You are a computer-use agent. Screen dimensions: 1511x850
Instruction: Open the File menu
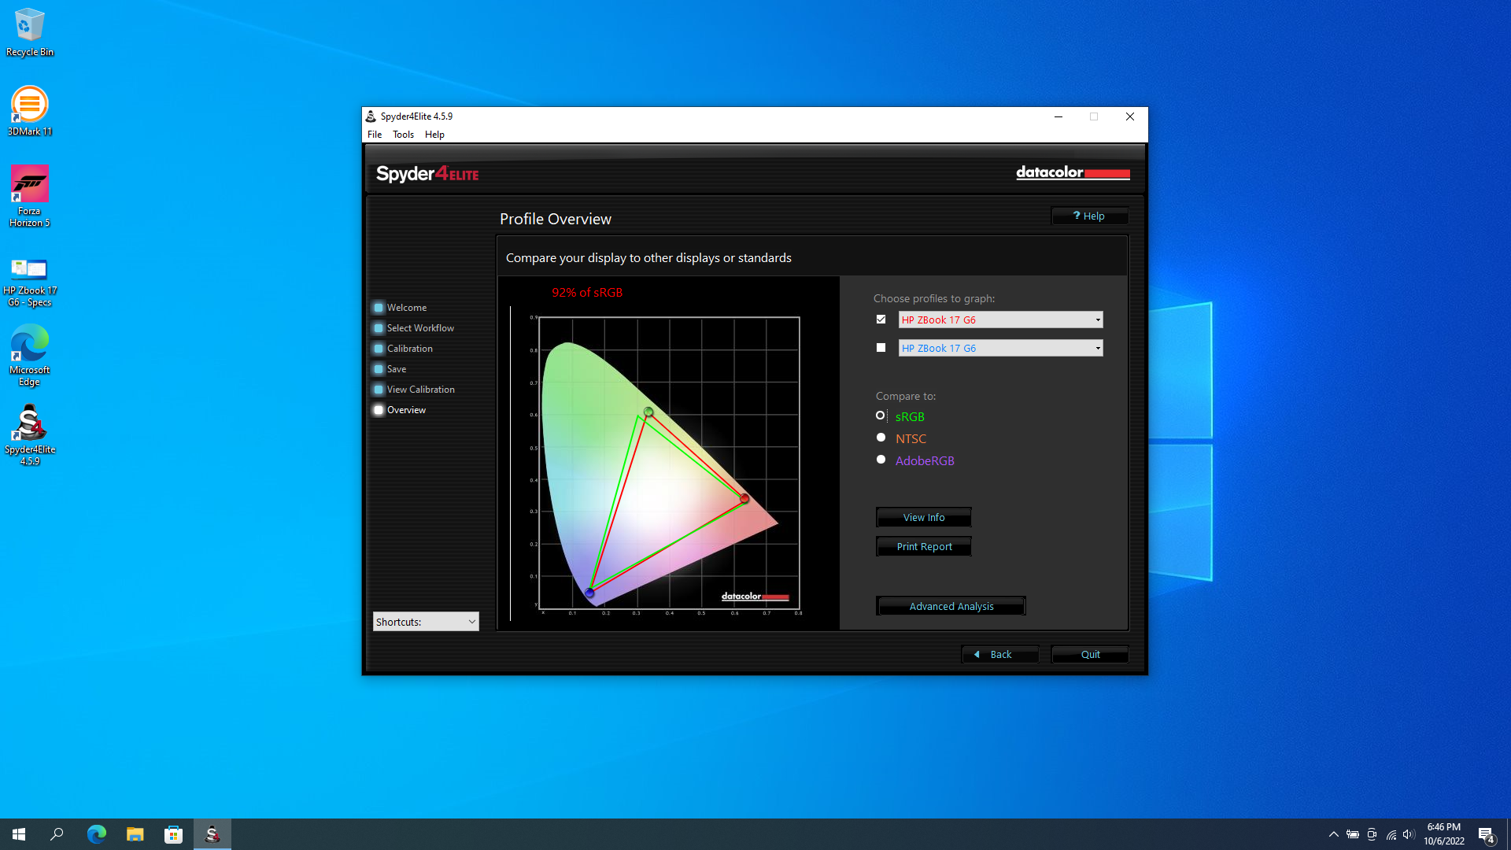coord(375,135)
